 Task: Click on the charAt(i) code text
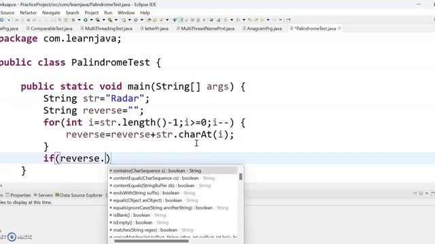tap(203, 134)
